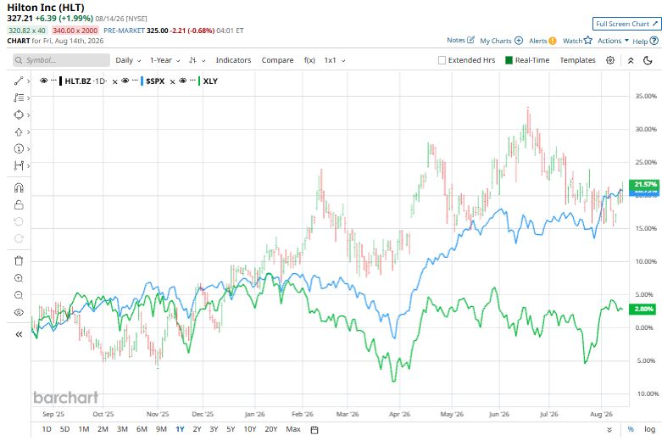The image size is (662, 441).
Task: Open the Fibonacci and list drawing tool
Action: (x=18, y=98)
